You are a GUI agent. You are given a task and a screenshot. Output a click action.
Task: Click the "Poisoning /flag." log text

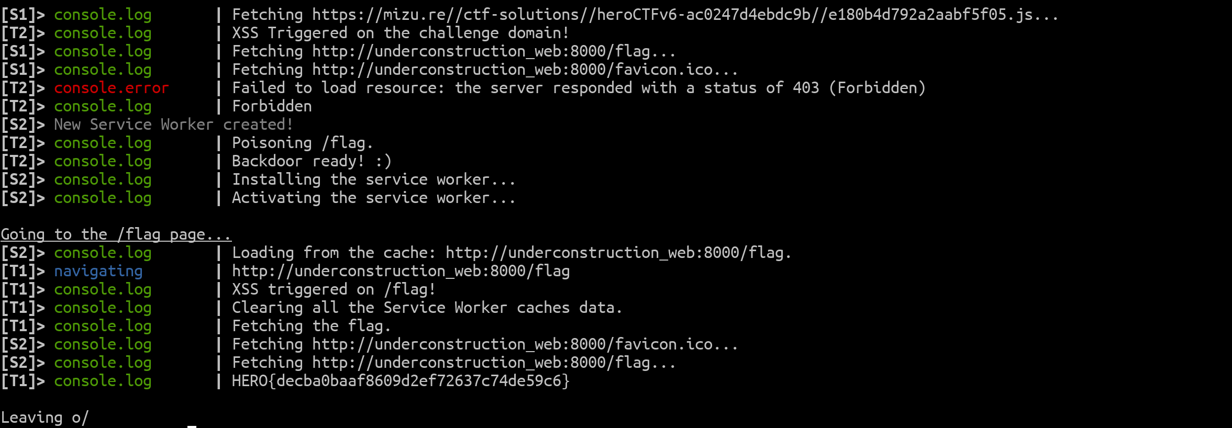tap(302, 143)
